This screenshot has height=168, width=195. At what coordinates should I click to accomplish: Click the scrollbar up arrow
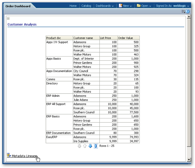click(189, 17)
